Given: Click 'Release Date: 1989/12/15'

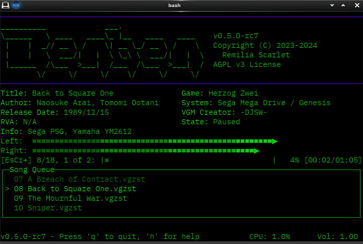Looking at the screenshot, I should 55,112.
